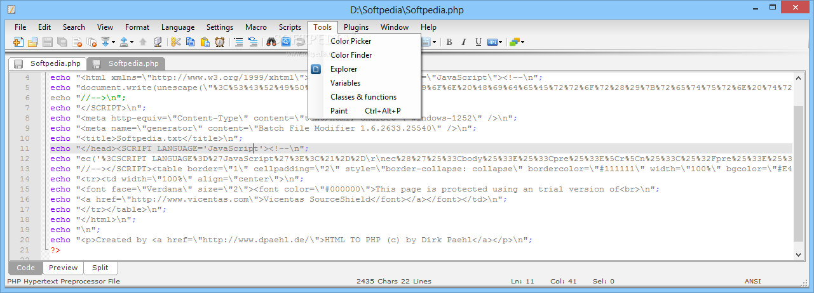Viewport: 814px width, 293px height.
Task: Open the Search menu
Action: [74, 27]
